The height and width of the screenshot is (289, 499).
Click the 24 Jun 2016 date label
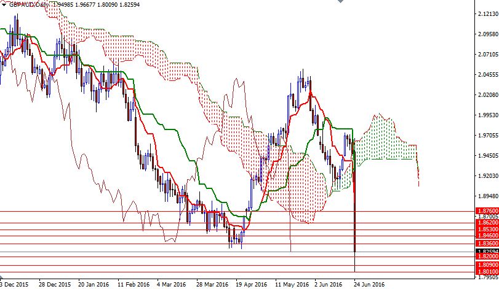pyautogui.click(x=369, y=285)
